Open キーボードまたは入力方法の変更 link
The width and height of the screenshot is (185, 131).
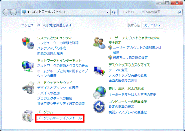133,95
